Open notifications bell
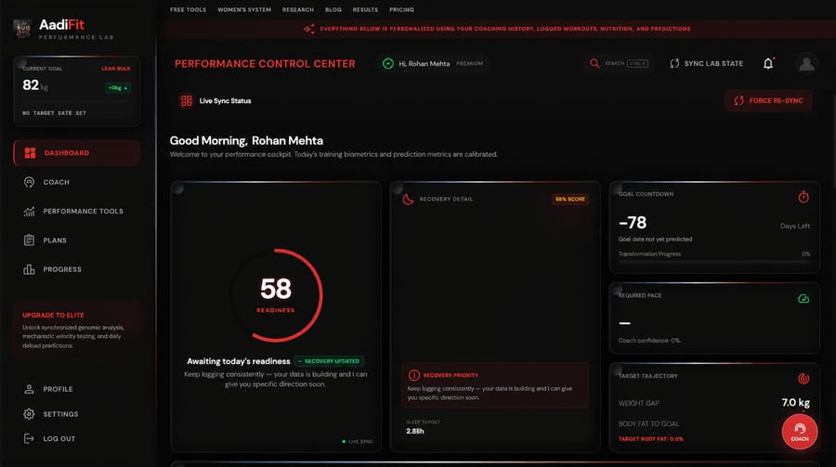 pyautogui.click(x=768, y=63)
